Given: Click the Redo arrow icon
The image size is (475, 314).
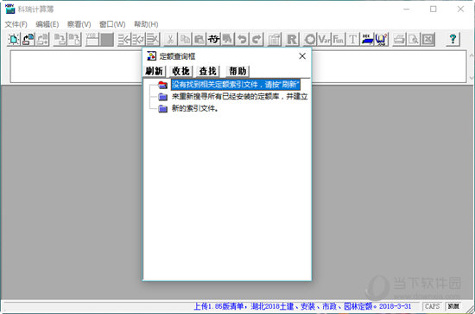Looking at the screenshot, I should (256, 40).
